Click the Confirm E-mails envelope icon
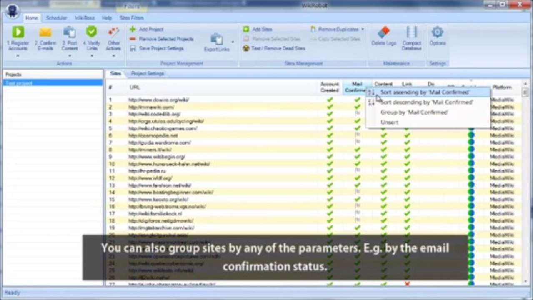This screenshot has width=533, height=300. 45,32
